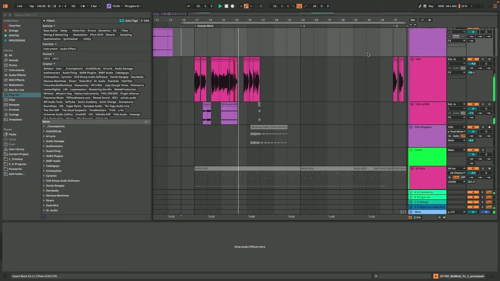
Task: Click the Play button in transport
Action: 220,6
